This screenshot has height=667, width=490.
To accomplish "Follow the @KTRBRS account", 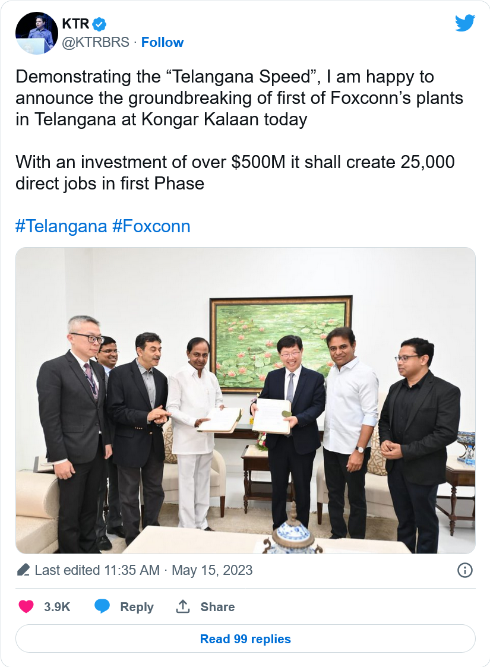I will 162,42.
